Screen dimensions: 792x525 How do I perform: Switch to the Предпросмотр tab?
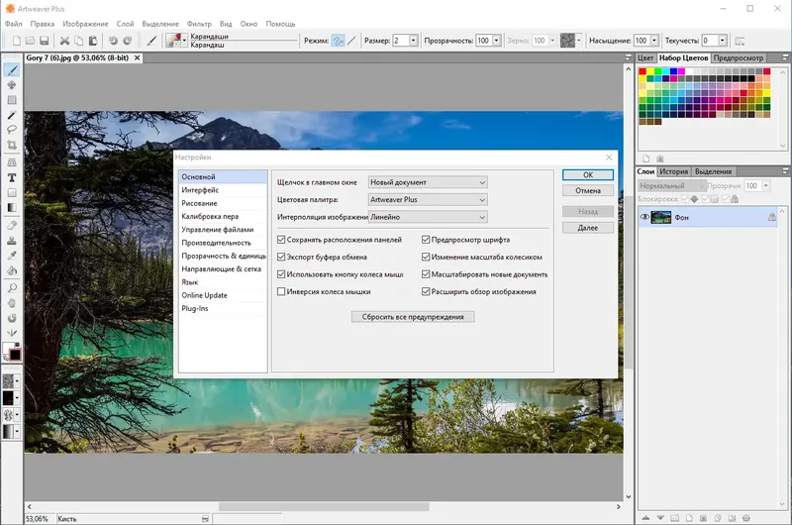(738, 57)
